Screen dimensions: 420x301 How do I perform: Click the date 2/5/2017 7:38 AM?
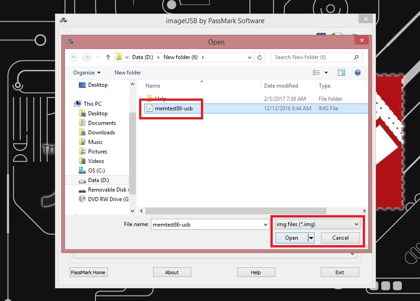pos(285,99)
